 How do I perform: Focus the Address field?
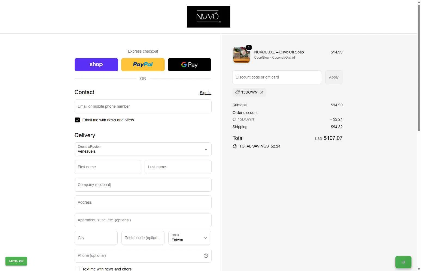pyautogui.click(x=143, y=202)
